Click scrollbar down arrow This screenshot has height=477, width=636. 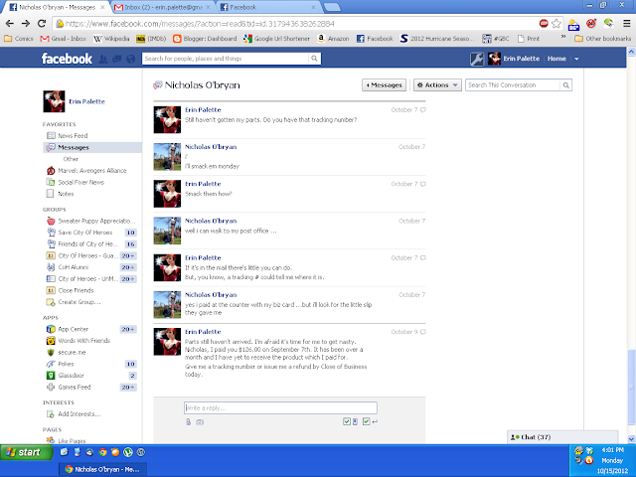coord(632,439)
